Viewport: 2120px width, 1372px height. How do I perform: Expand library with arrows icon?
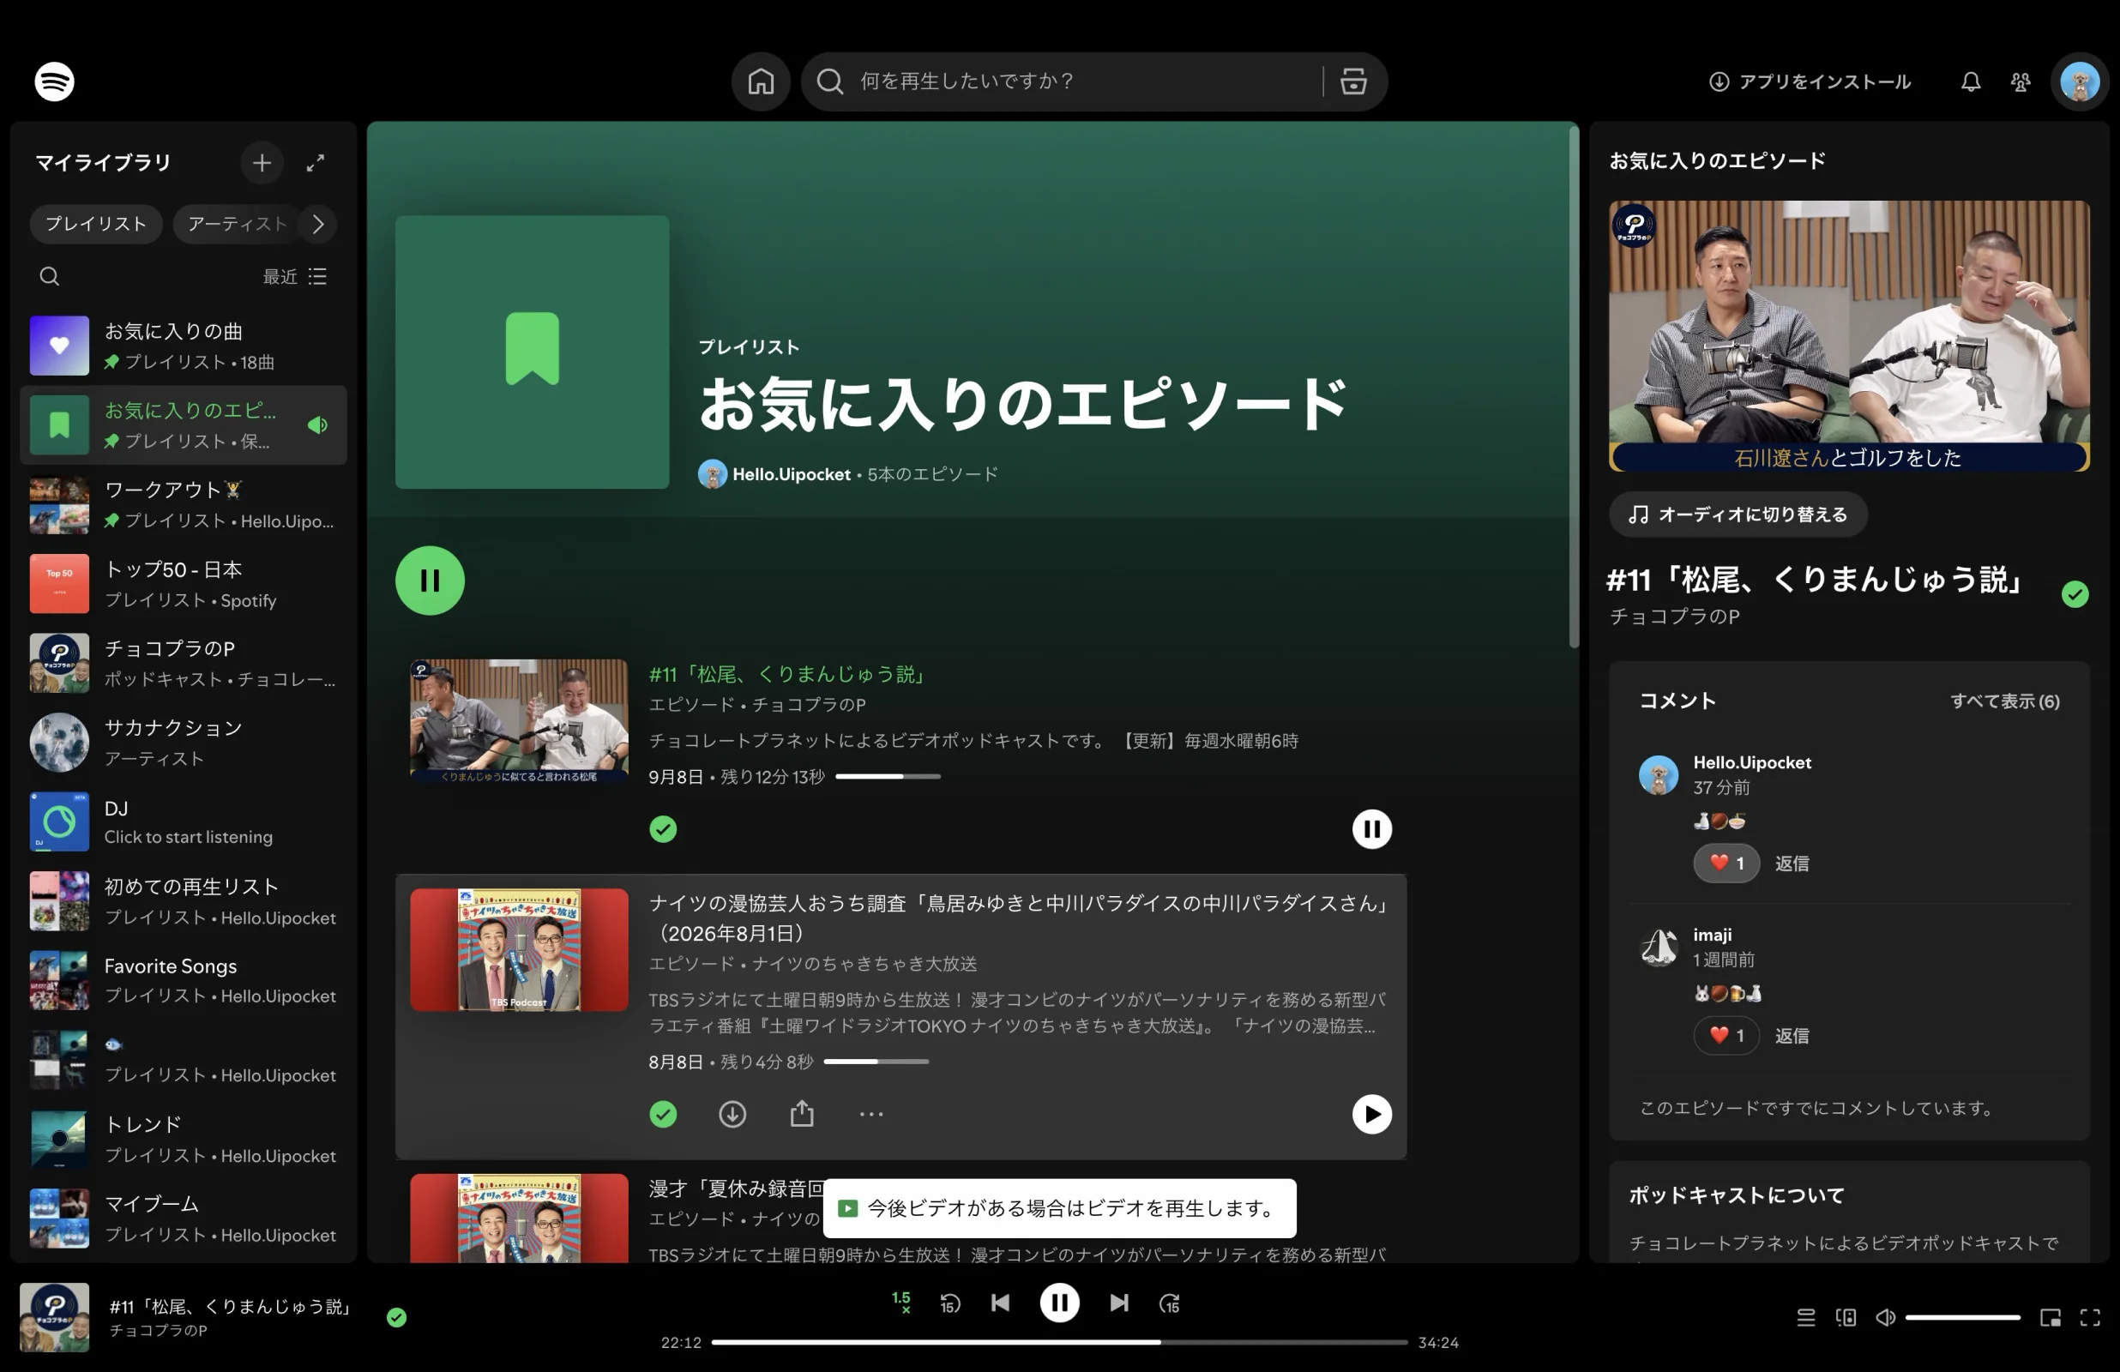(316, 163)
